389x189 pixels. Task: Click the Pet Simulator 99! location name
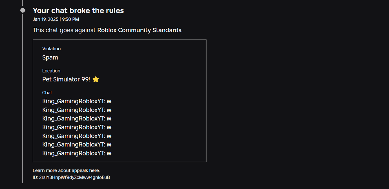[x=66, y=79]
